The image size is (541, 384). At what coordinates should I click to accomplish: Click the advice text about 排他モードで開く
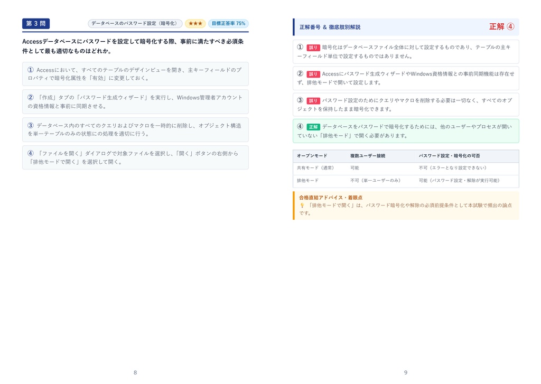point(405,209)
